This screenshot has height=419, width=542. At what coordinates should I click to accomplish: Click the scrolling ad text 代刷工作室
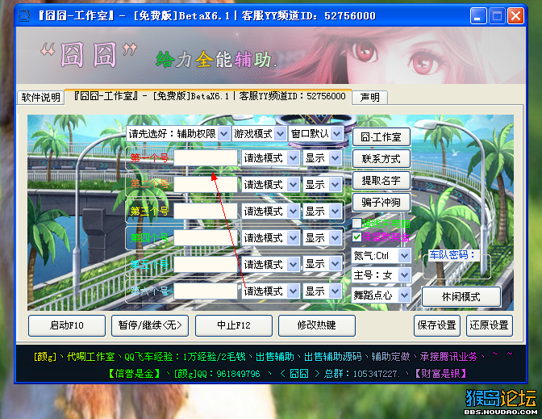[x=90, y=356]
